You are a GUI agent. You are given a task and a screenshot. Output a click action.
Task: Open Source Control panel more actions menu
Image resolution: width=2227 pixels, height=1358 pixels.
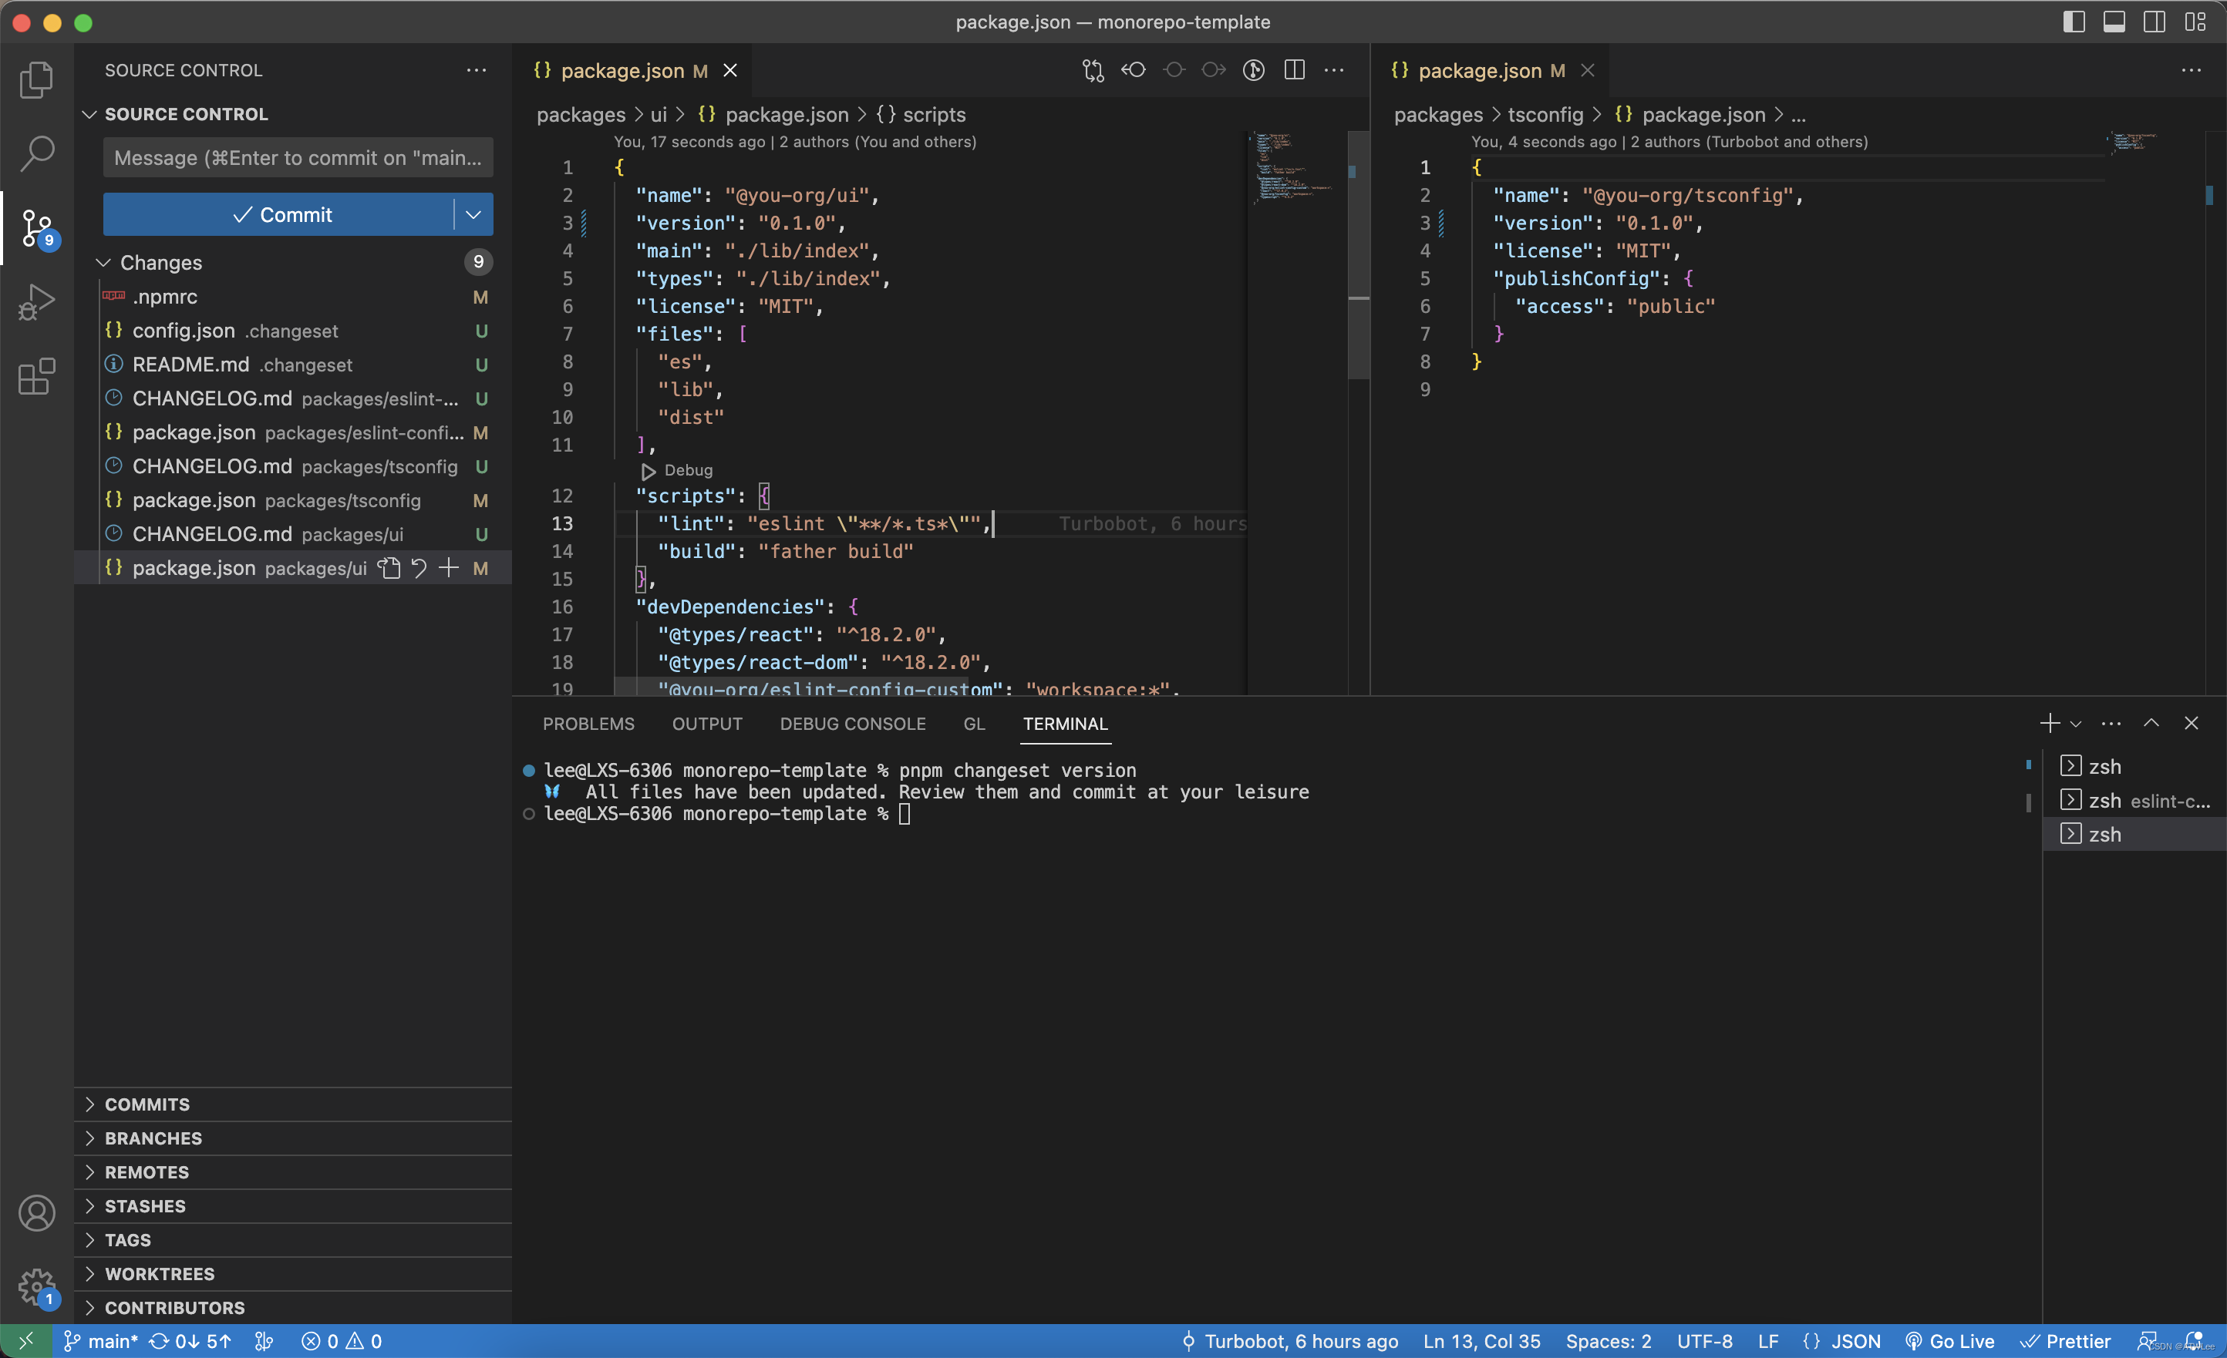[x=477, y=70]
